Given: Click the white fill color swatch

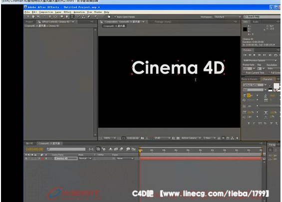Looking at the screenshot, I should pyautogui.click(x=276, y=86).
